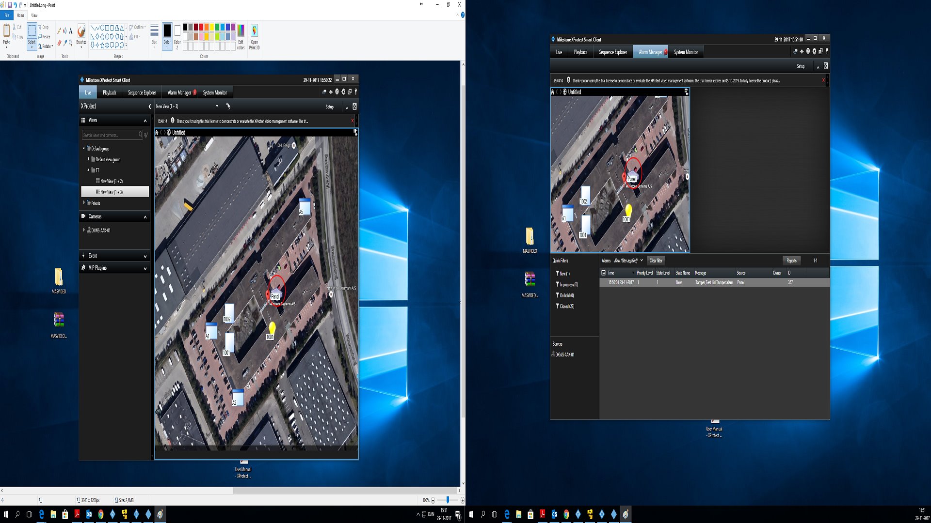Screen dimensions: 931x523
Task: Select the Color picker eyedropper tool
Action: point(65,43)
